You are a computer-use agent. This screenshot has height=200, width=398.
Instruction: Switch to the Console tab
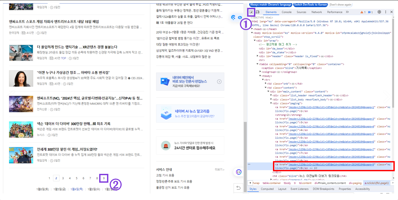pyautogui.click(x=287, y=12)
